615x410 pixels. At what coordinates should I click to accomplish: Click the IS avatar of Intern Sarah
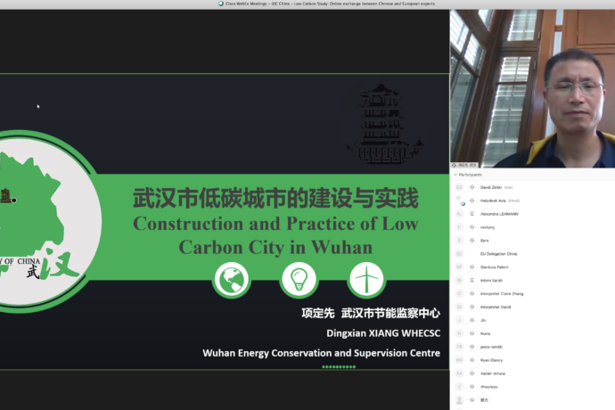pos(459,280)
